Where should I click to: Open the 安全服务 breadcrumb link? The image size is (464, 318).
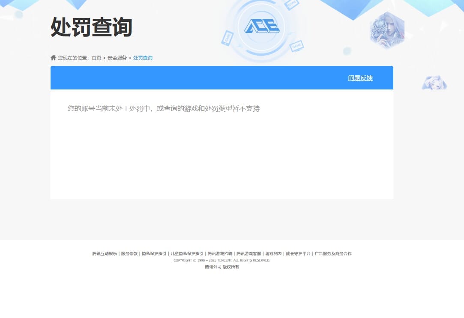117,57
